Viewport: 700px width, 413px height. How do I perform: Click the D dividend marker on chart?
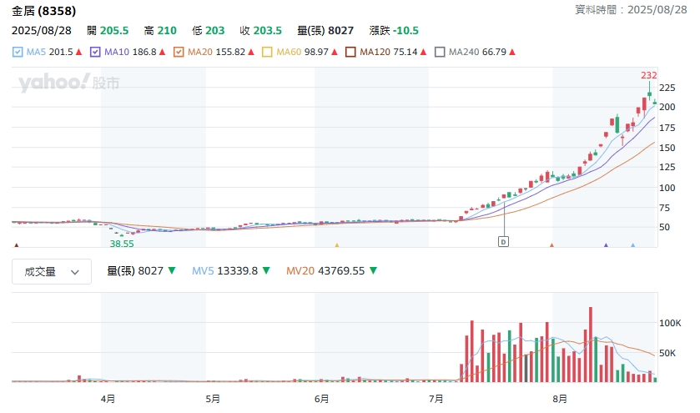(x=504, y=241)
